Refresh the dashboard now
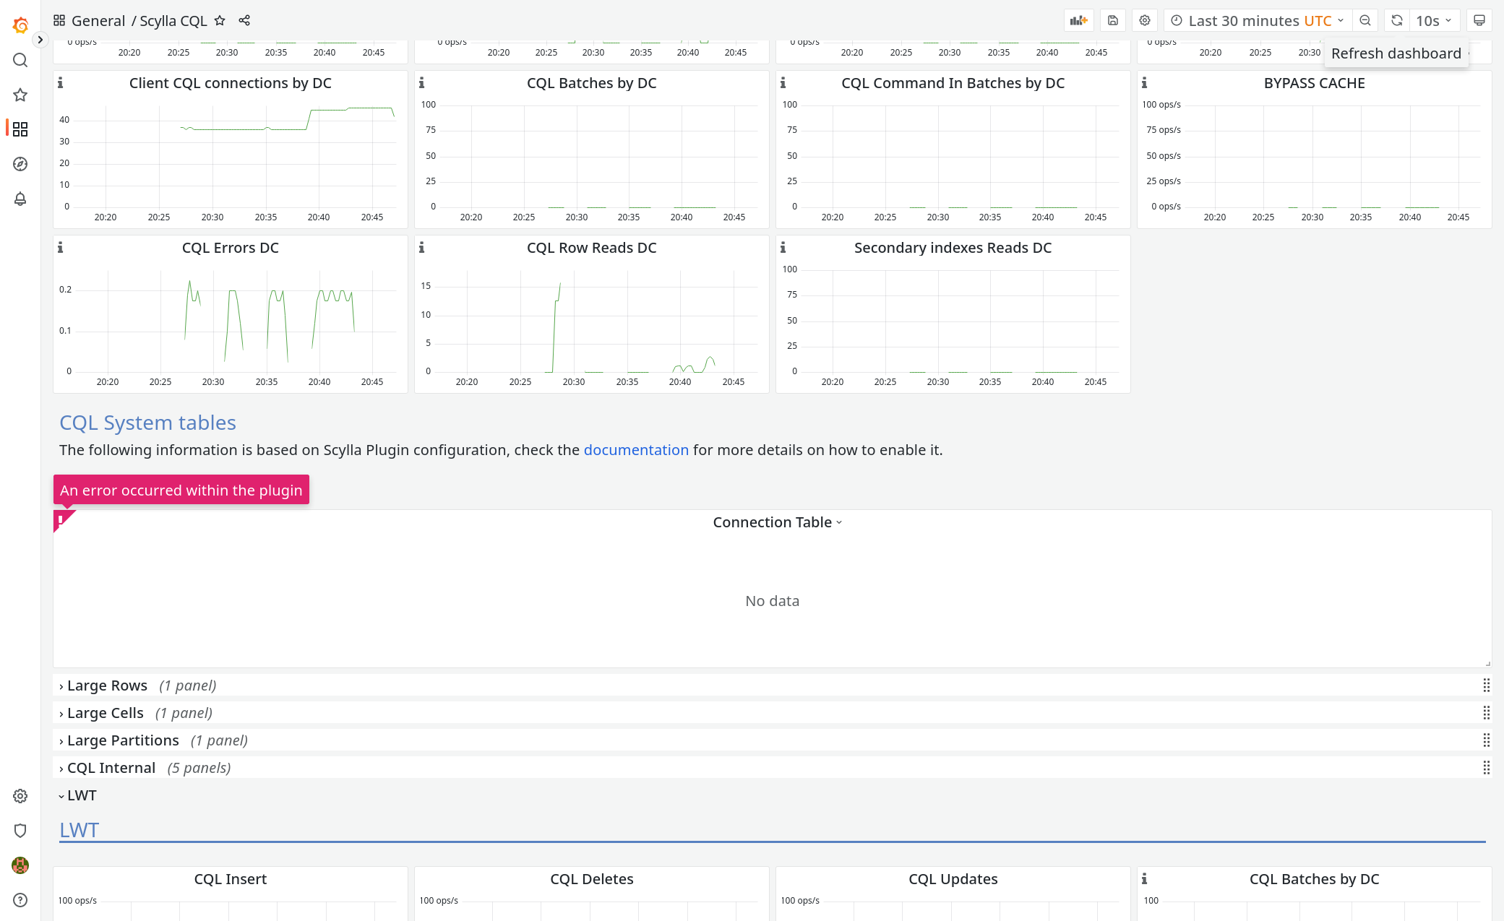 pos(1397,21)
